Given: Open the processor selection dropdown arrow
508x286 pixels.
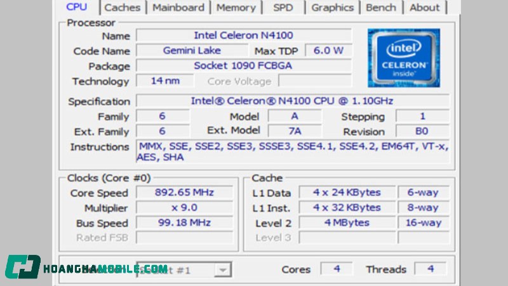Looking at the screenshot, I should [223, 269].
